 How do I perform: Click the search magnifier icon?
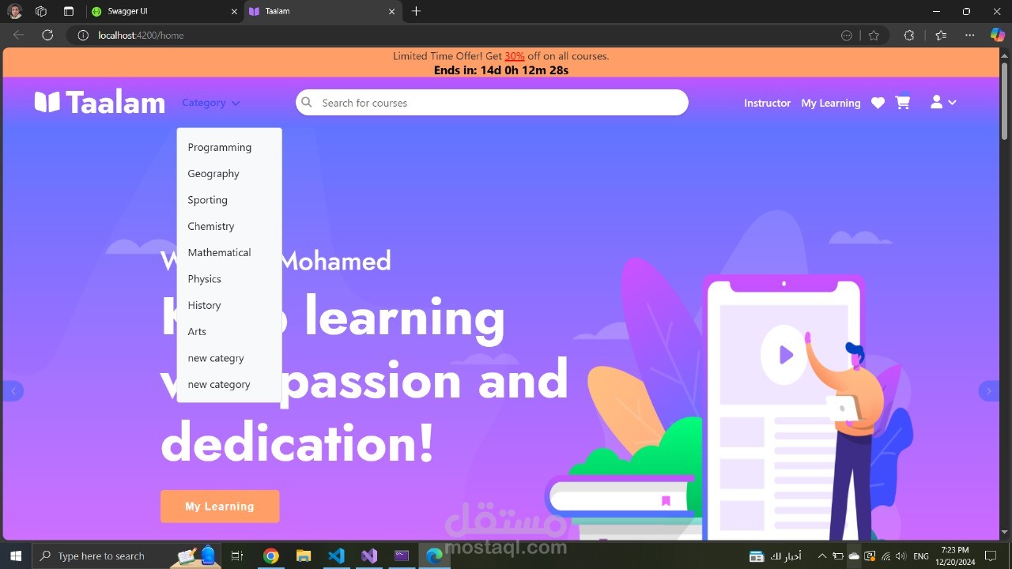[307, 103]
